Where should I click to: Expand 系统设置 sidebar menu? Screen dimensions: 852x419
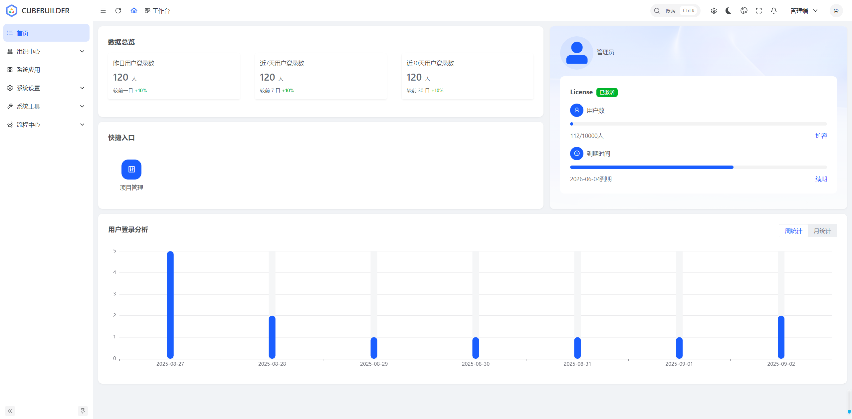click(46, 88)
